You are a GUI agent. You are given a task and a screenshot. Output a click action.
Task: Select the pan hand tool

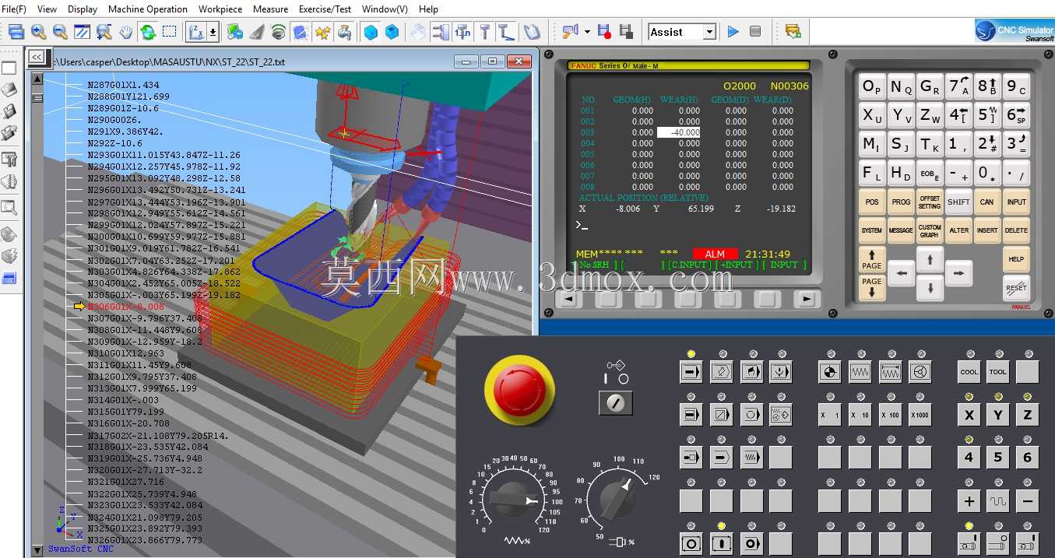pyautogui.click(x=125, y=32)
